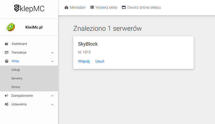This screenshot has width=215, height=124.
Task: Go to the Strony submenu item
Action: click(x=16, y=87)
